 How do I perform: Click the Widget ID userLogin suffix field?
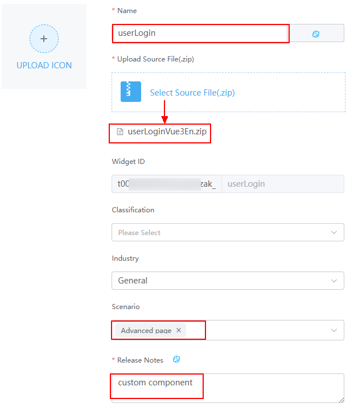283,184
